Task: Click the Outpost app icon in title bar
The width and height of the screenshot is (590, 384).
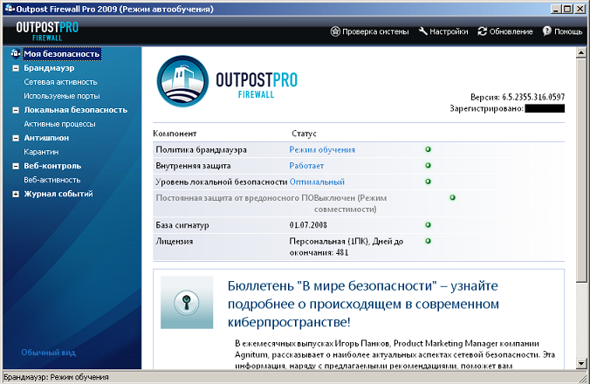Action: tap(10, 8)
